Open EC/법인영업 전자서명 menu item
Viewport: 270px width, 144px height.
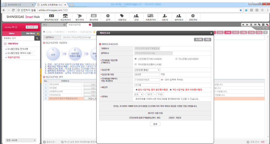(18, 49)
